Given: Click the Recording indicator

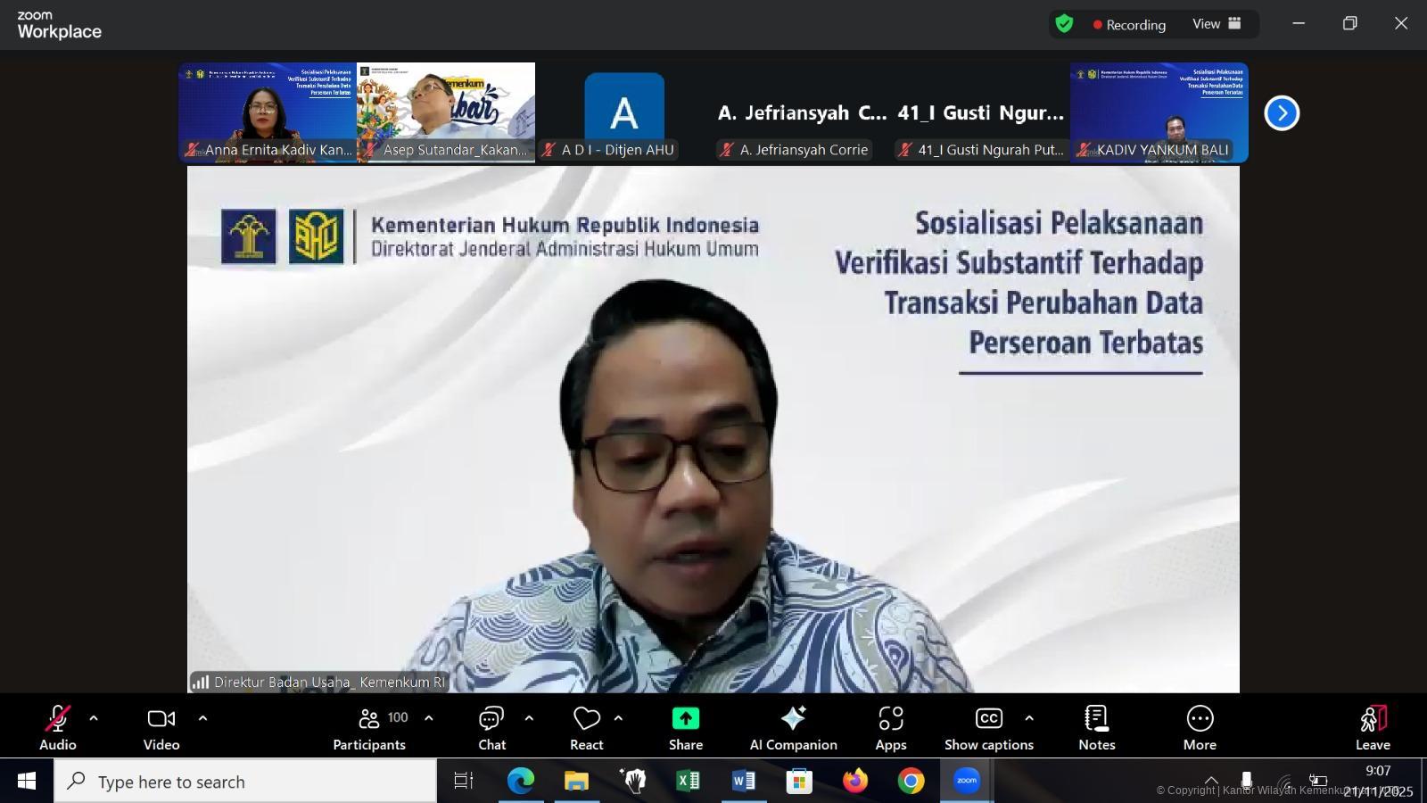Looking at the screenshot, I should tap(1129, 25).
